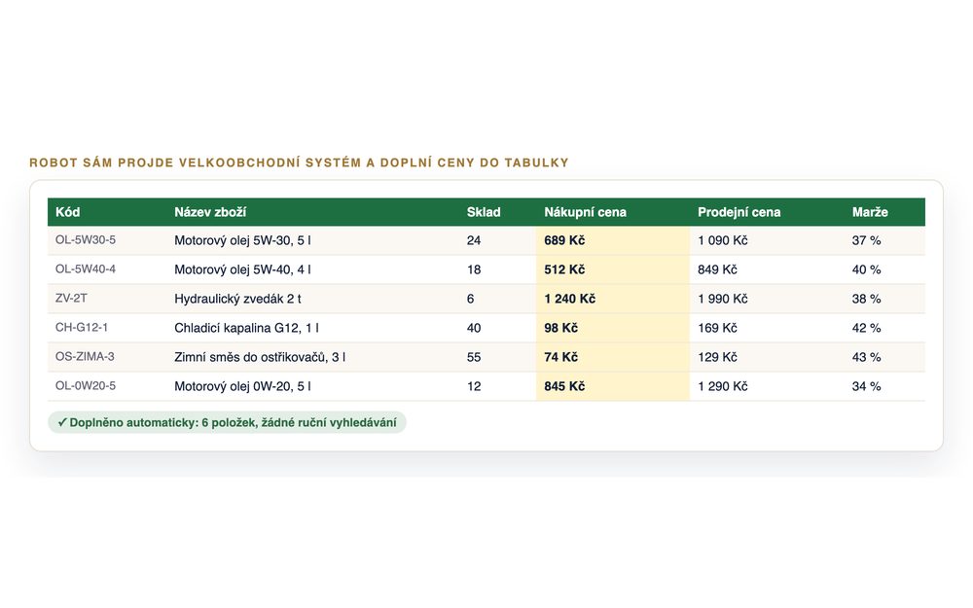Viewport: 973px width, 608px height.
Task: Click the Doplněno automaticky status badge
Action: point(227,422)
